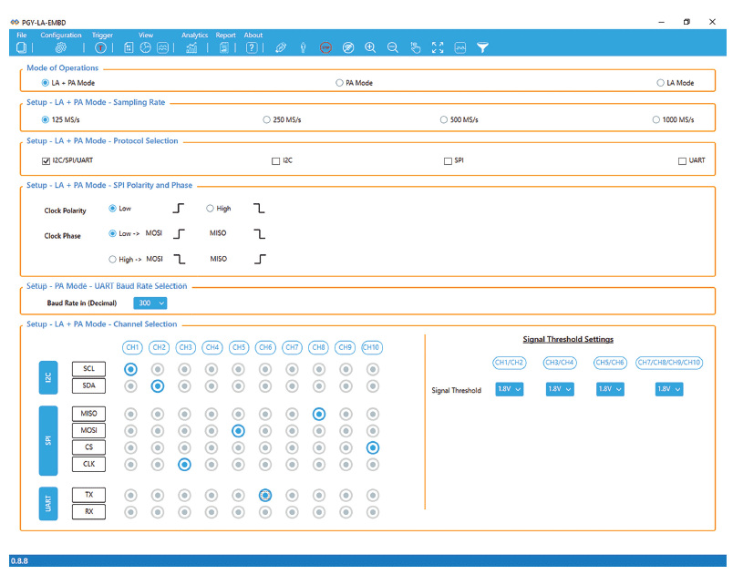Screen dimensions: 733x575
Task: Enable the SPI protocol checkbox
Action: pos(448,160)
